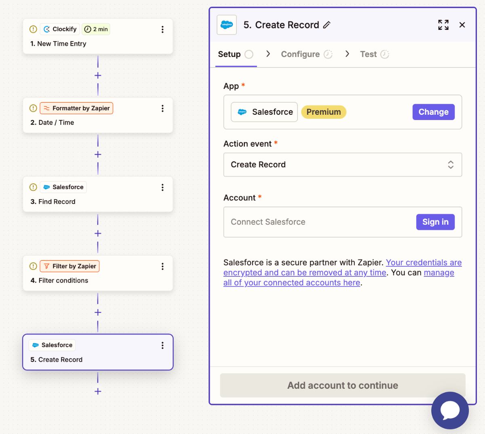The image size is (485, 434).
Task: Click the Clockify app icon on step 1
Action: click(46, 29)
